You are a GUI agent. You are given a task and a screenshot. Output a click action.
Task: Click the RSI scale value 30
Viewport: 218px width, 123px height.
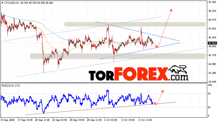[x=209, y=107]
